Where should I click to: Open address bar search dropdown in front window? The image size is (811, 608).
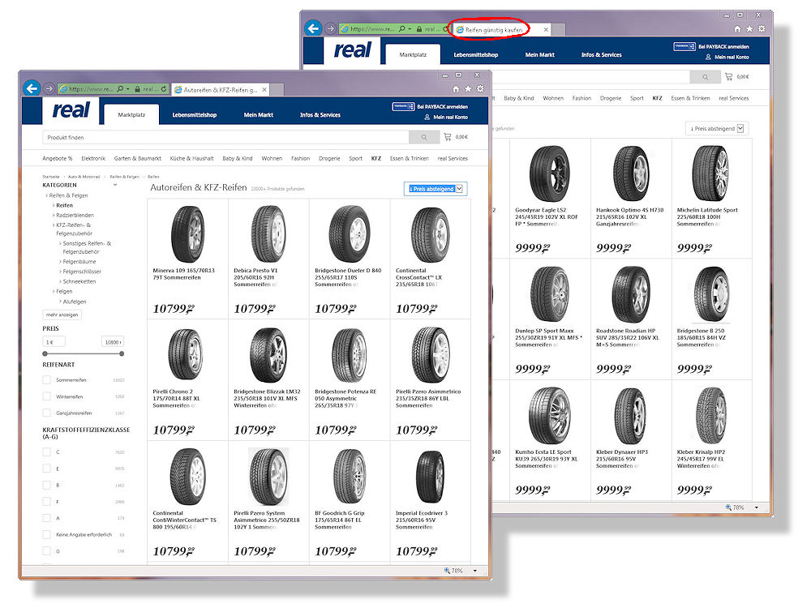pyautogui.click(x=128, y=89)
